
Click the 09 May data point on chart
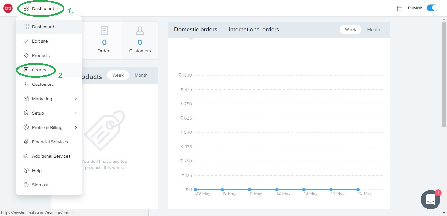(195, 190)
